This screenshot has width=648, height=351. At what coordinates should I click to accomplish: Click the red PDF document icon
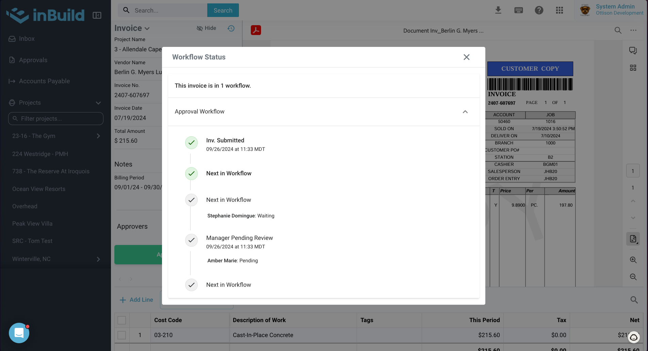click(256, 30)
